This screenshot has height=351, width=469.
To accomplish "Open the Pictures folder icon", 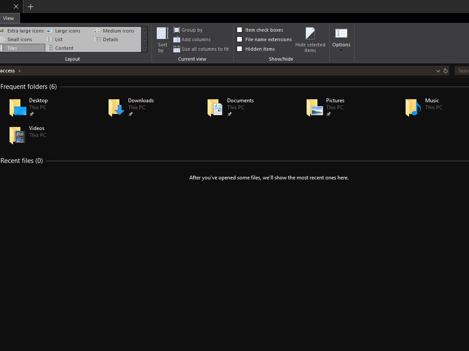I will pyautogui.click(x=315, y=107).
